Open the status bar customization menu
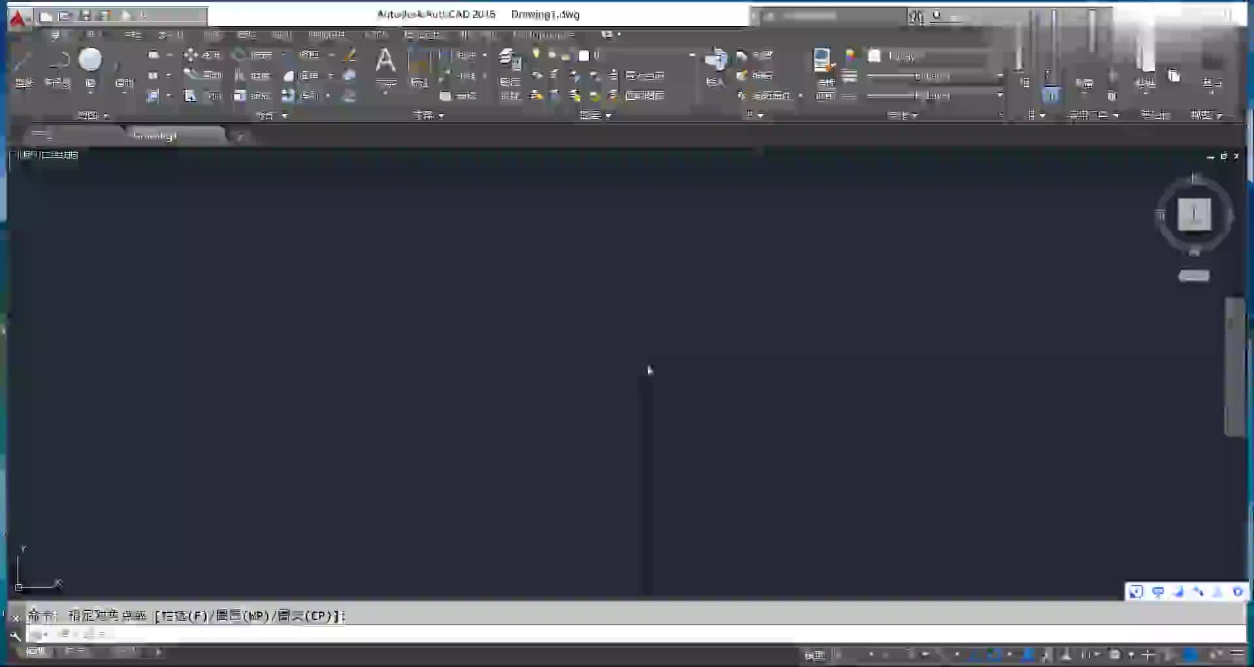The width and height of the screenshot is (1254, 667). click(1237, 654)
